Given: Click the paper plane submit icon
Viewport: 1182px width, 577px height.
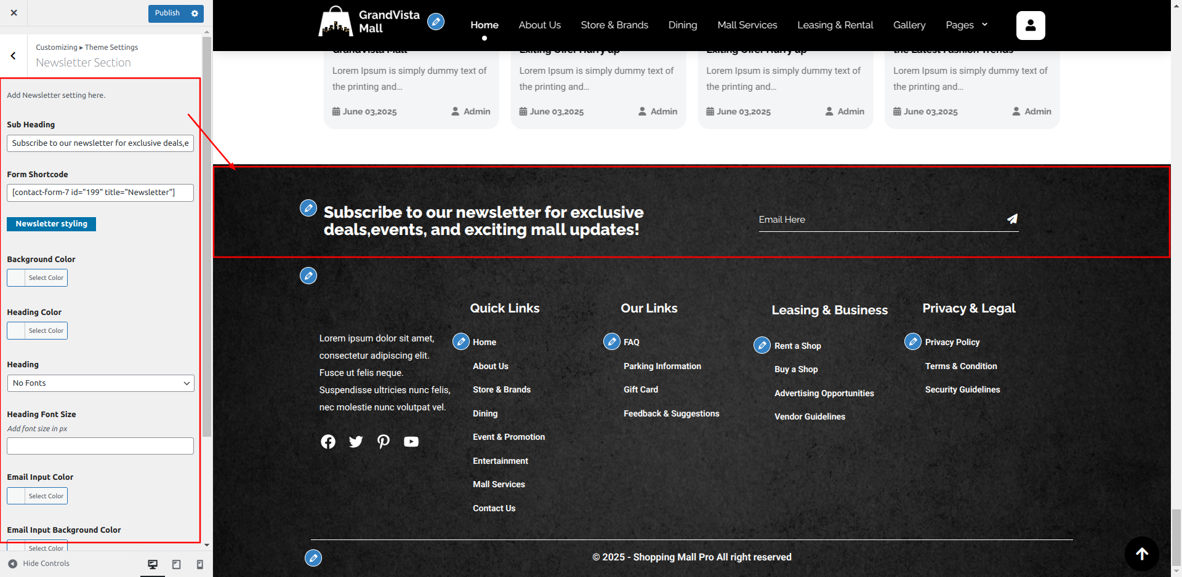Looking at the screenshot, I should click(1012, 219).
